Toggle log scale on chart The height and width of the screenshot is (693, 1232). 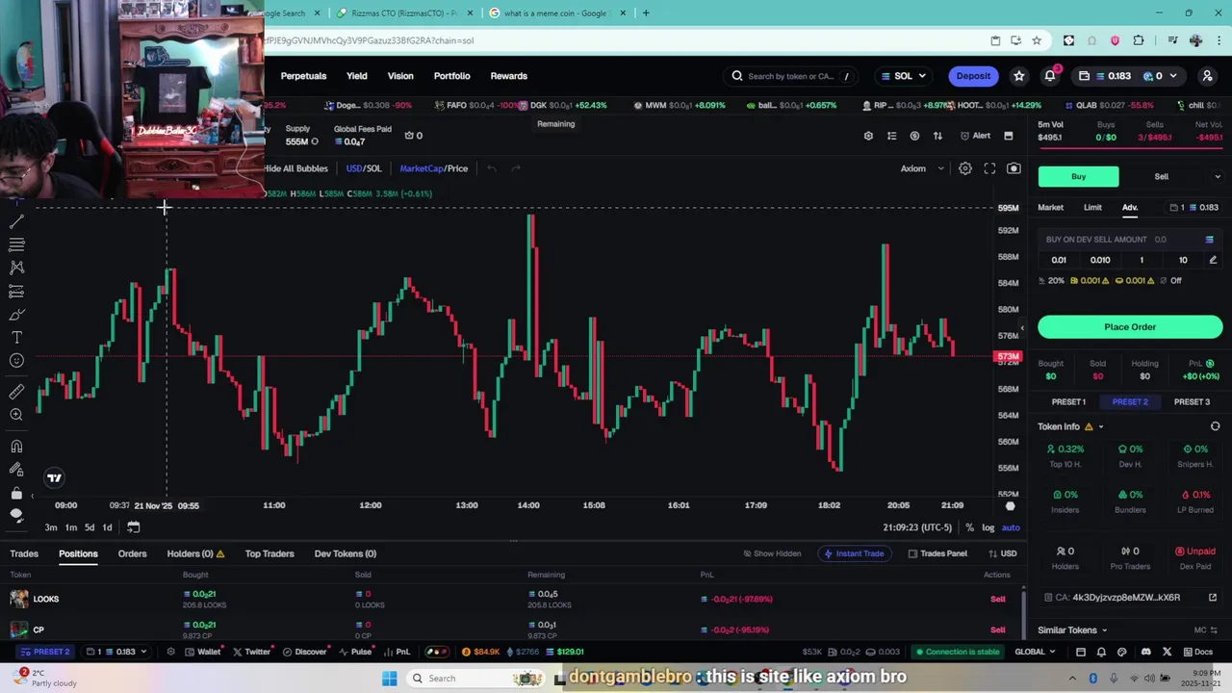tap(988, 527)
